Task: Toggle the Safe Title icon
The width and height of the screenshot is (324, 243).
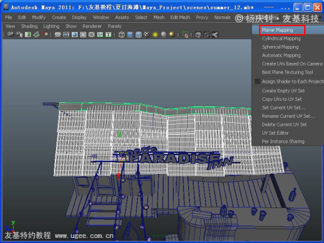Action: [x=108, y=34]
